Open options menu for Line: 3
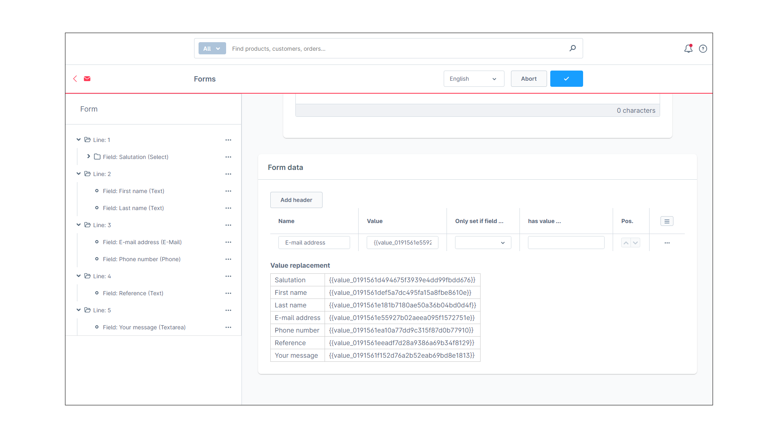This screenshot has width=778, height=438. point(228,225)
